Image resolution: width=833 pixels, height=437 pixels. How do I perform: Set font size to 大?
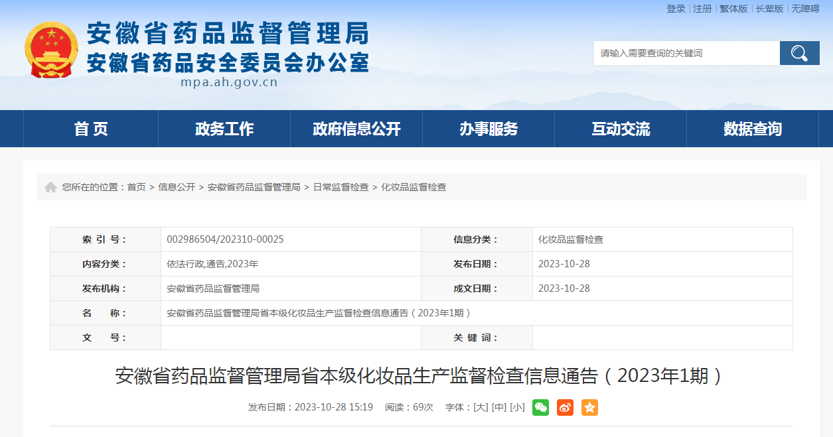481,407
